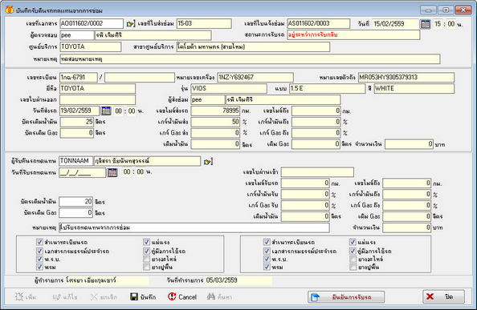The height and width of the screenshot is (310, 477).
Task: Toggle first checkbox in right checklist group
Action: 267,242
